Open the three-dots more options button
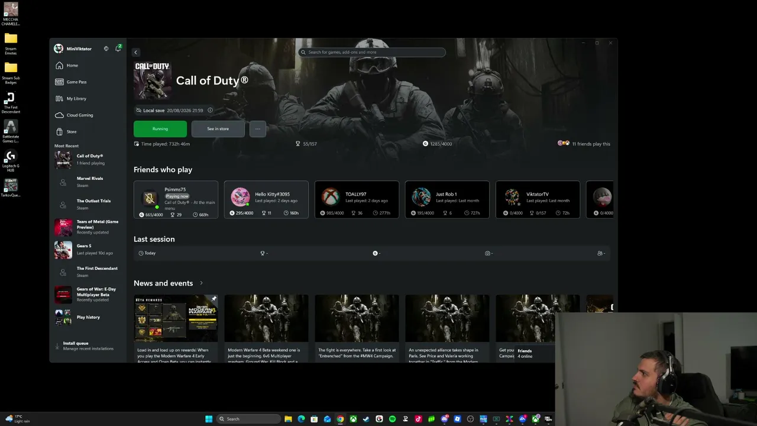This screenshot has width=757, height=426. pos(257,128)
